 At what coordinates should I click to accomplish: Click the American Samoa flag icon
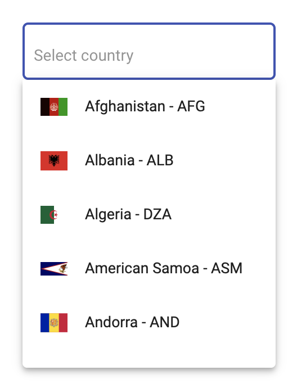pos(54,269)
